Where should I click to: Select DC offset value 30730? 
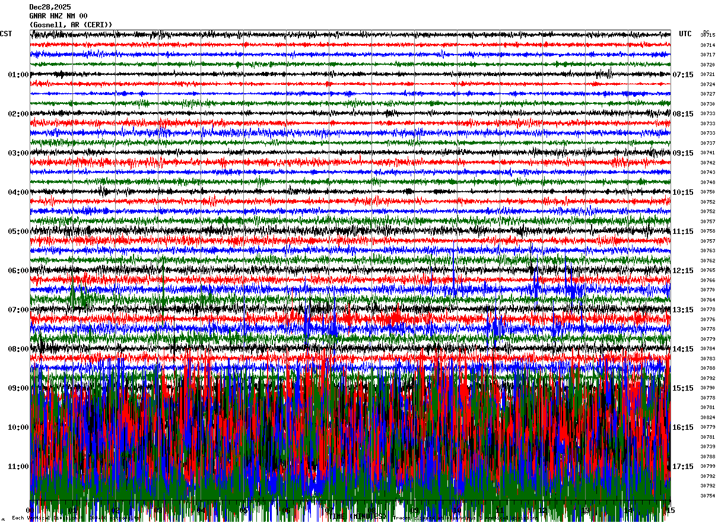pos(708,104)
